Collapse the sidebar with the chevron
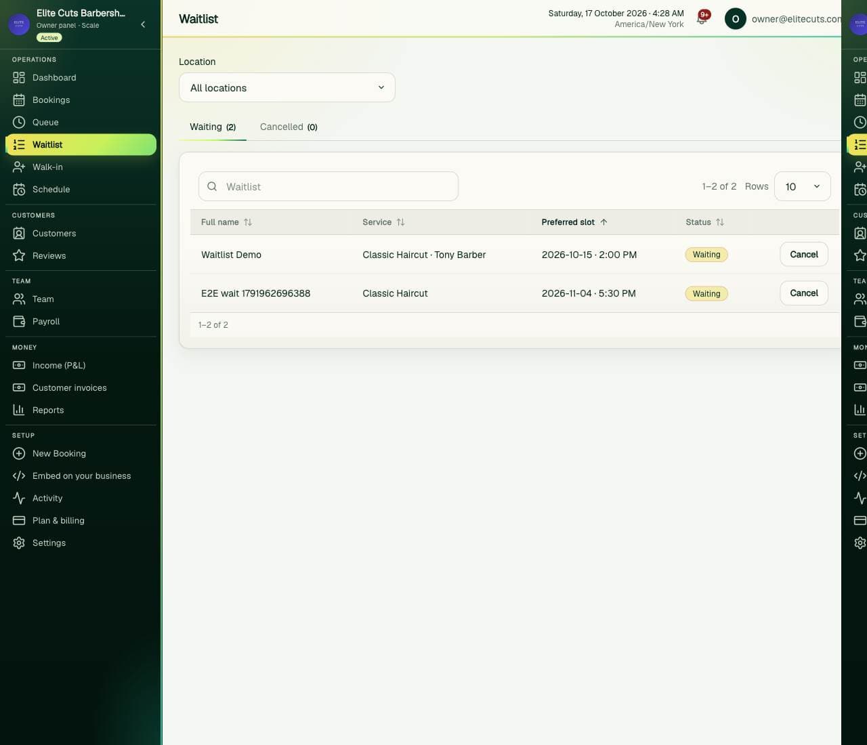Viewport: 867px width, 745px height. pos(143,24)
